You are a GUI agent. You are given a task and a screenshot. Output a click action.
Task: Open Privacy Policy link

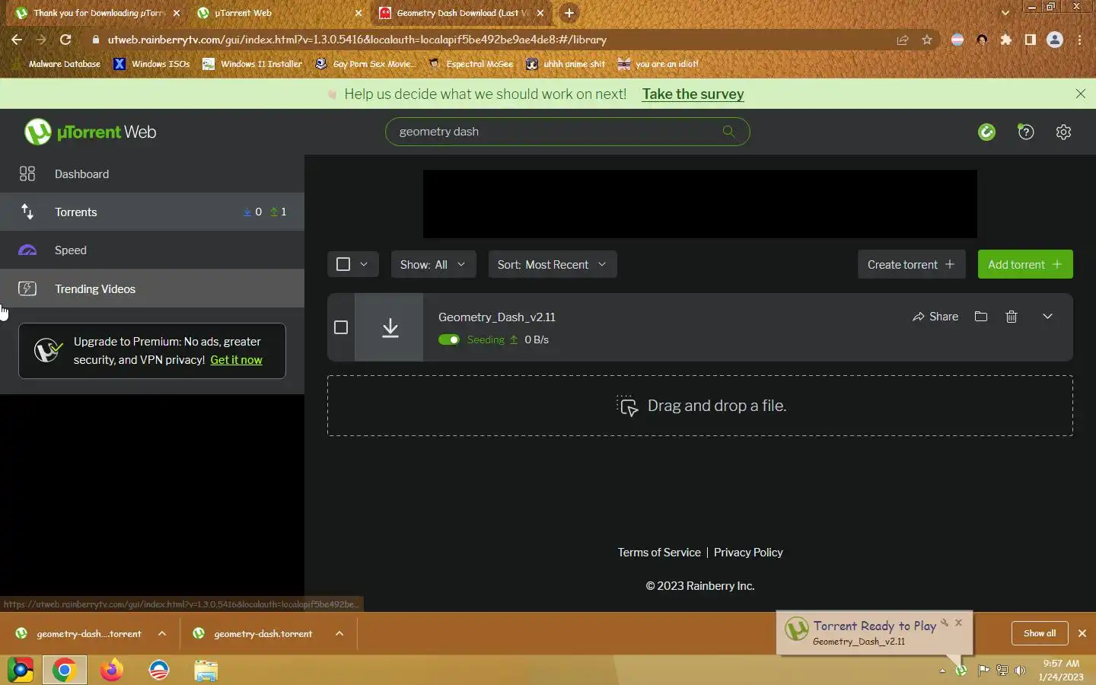pyautogui.click(x=748, y=553)
